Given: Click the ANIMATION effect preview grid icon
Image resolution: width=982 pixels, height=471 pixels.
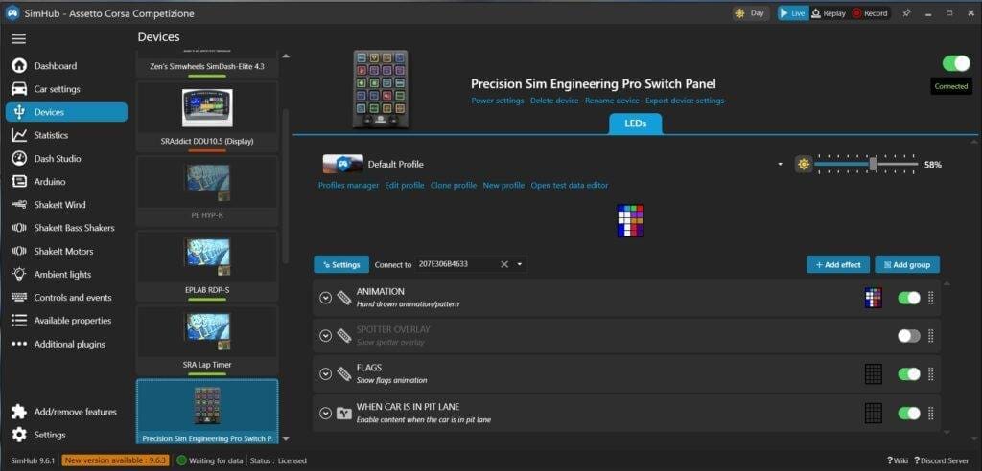Looking at the screenshot, I should (x=873, y=298).
